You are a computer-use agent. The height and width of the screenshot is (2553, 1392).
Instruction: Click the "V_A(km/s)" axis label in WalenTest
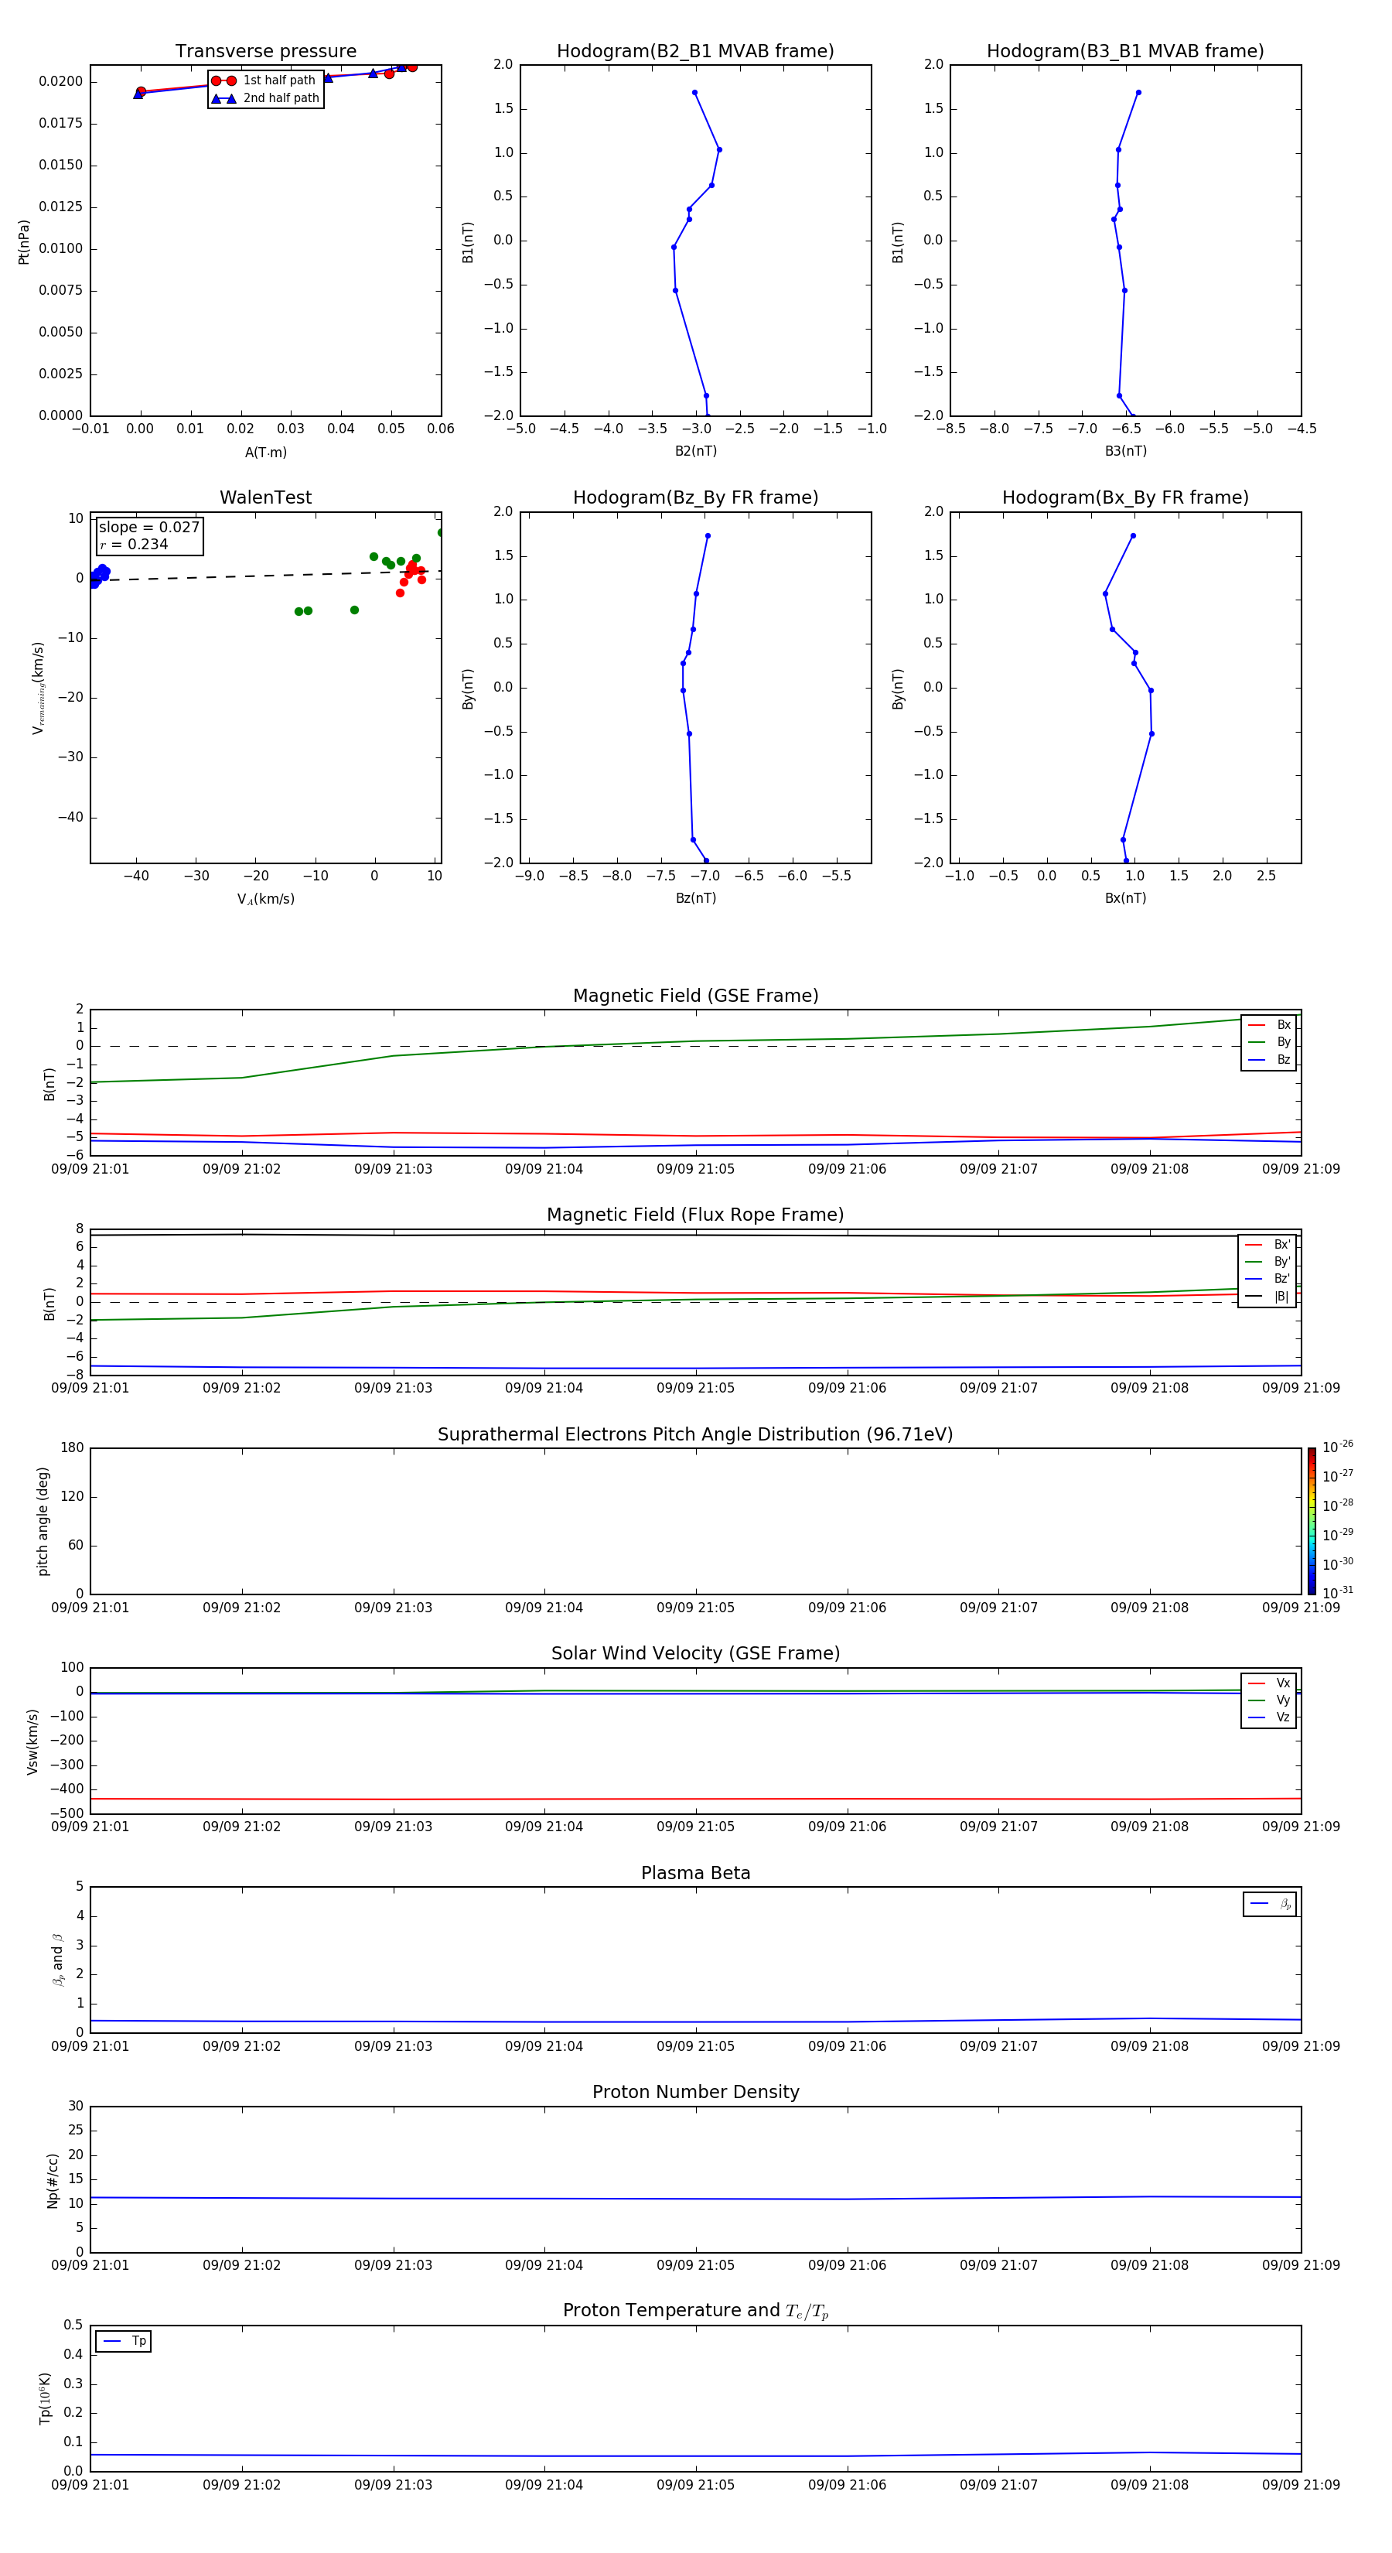[265, 899]
